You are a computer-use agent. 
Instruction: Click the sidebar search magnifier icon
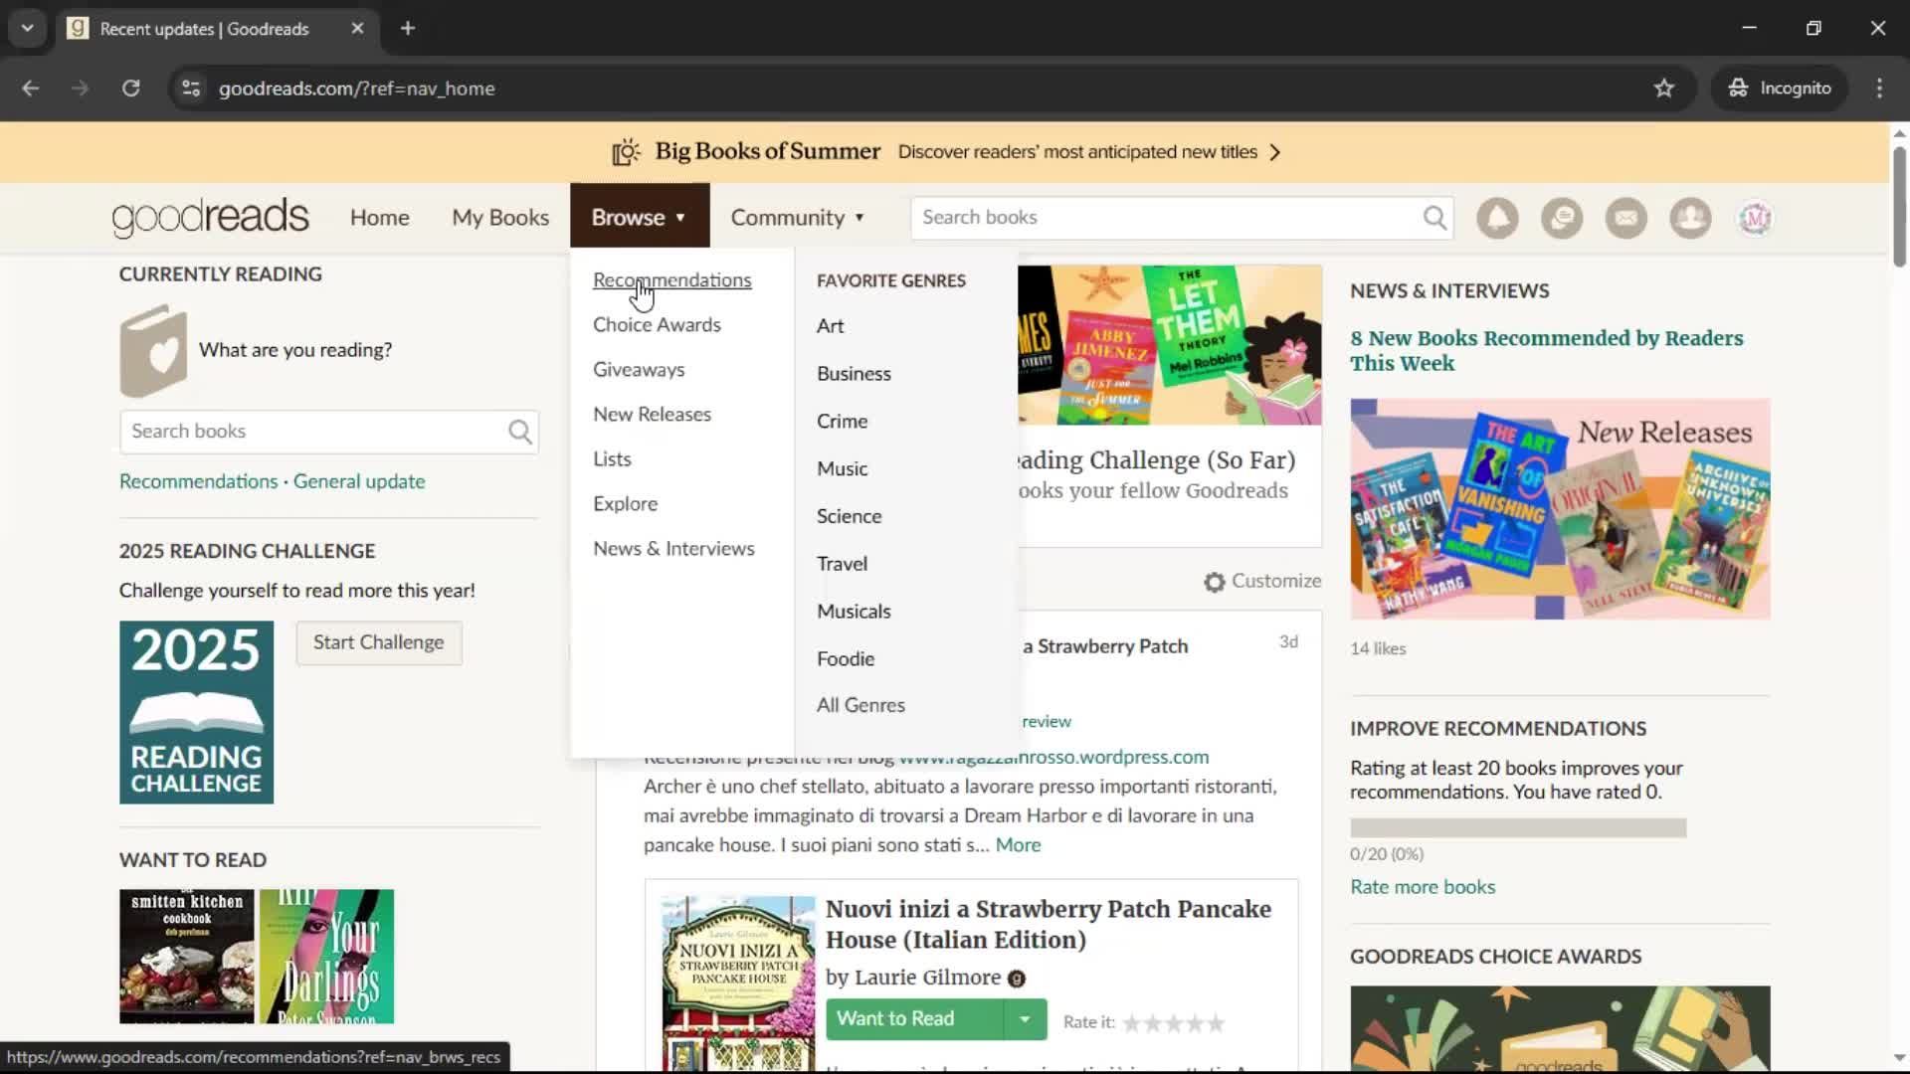[520, 432]
